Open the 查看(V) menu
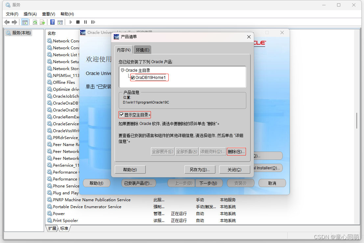 pyautogui.click(x=49, y=14)
